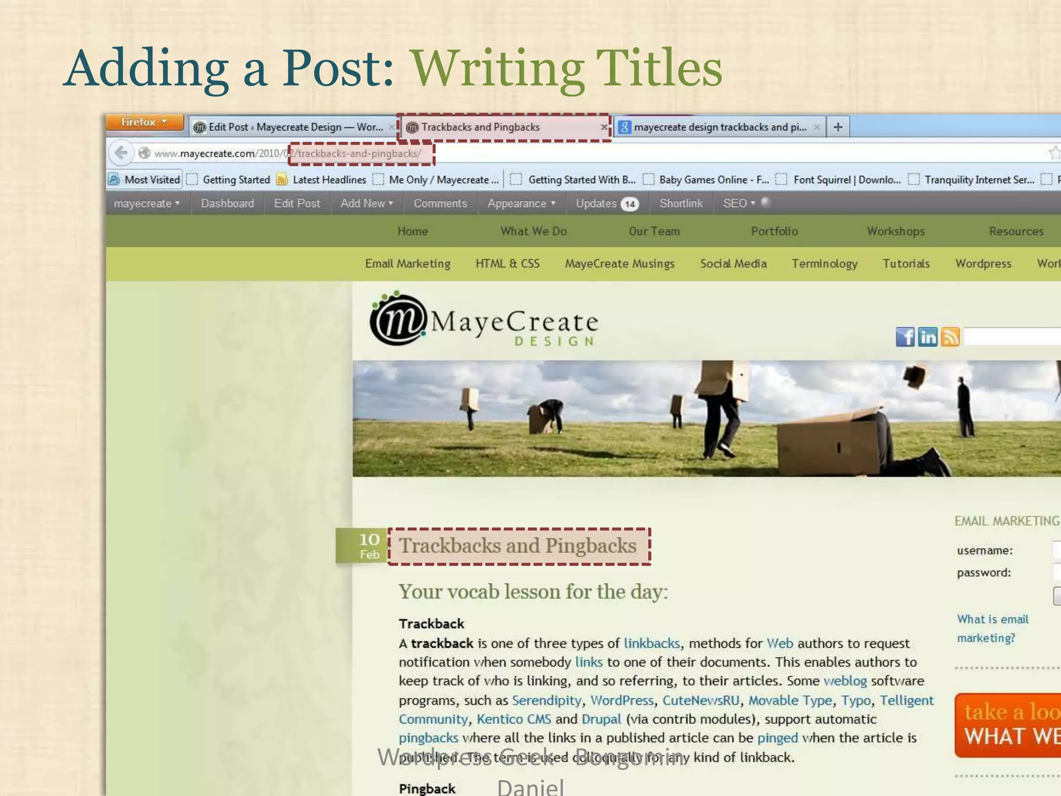Viewport: 1061px width, 796px height.
Task: Click the Firefox back arrow button
Action: tap(121, 153)
